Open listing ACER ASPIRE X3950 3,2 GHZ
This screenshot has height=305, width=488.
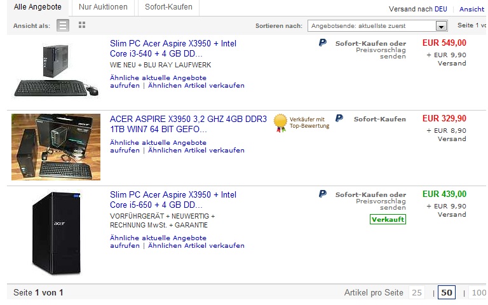tap(188, 124)
